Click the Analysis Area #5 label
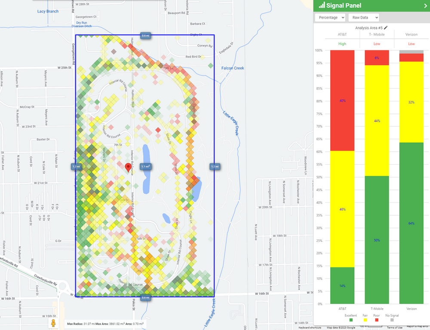 [369, 27]
